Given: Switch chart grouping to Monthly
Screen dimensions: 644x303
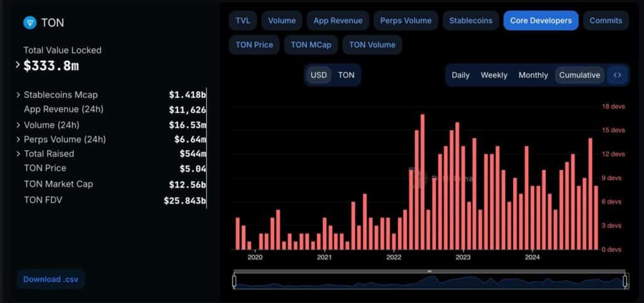Looking at the screenshot, I should coord(533,75).
